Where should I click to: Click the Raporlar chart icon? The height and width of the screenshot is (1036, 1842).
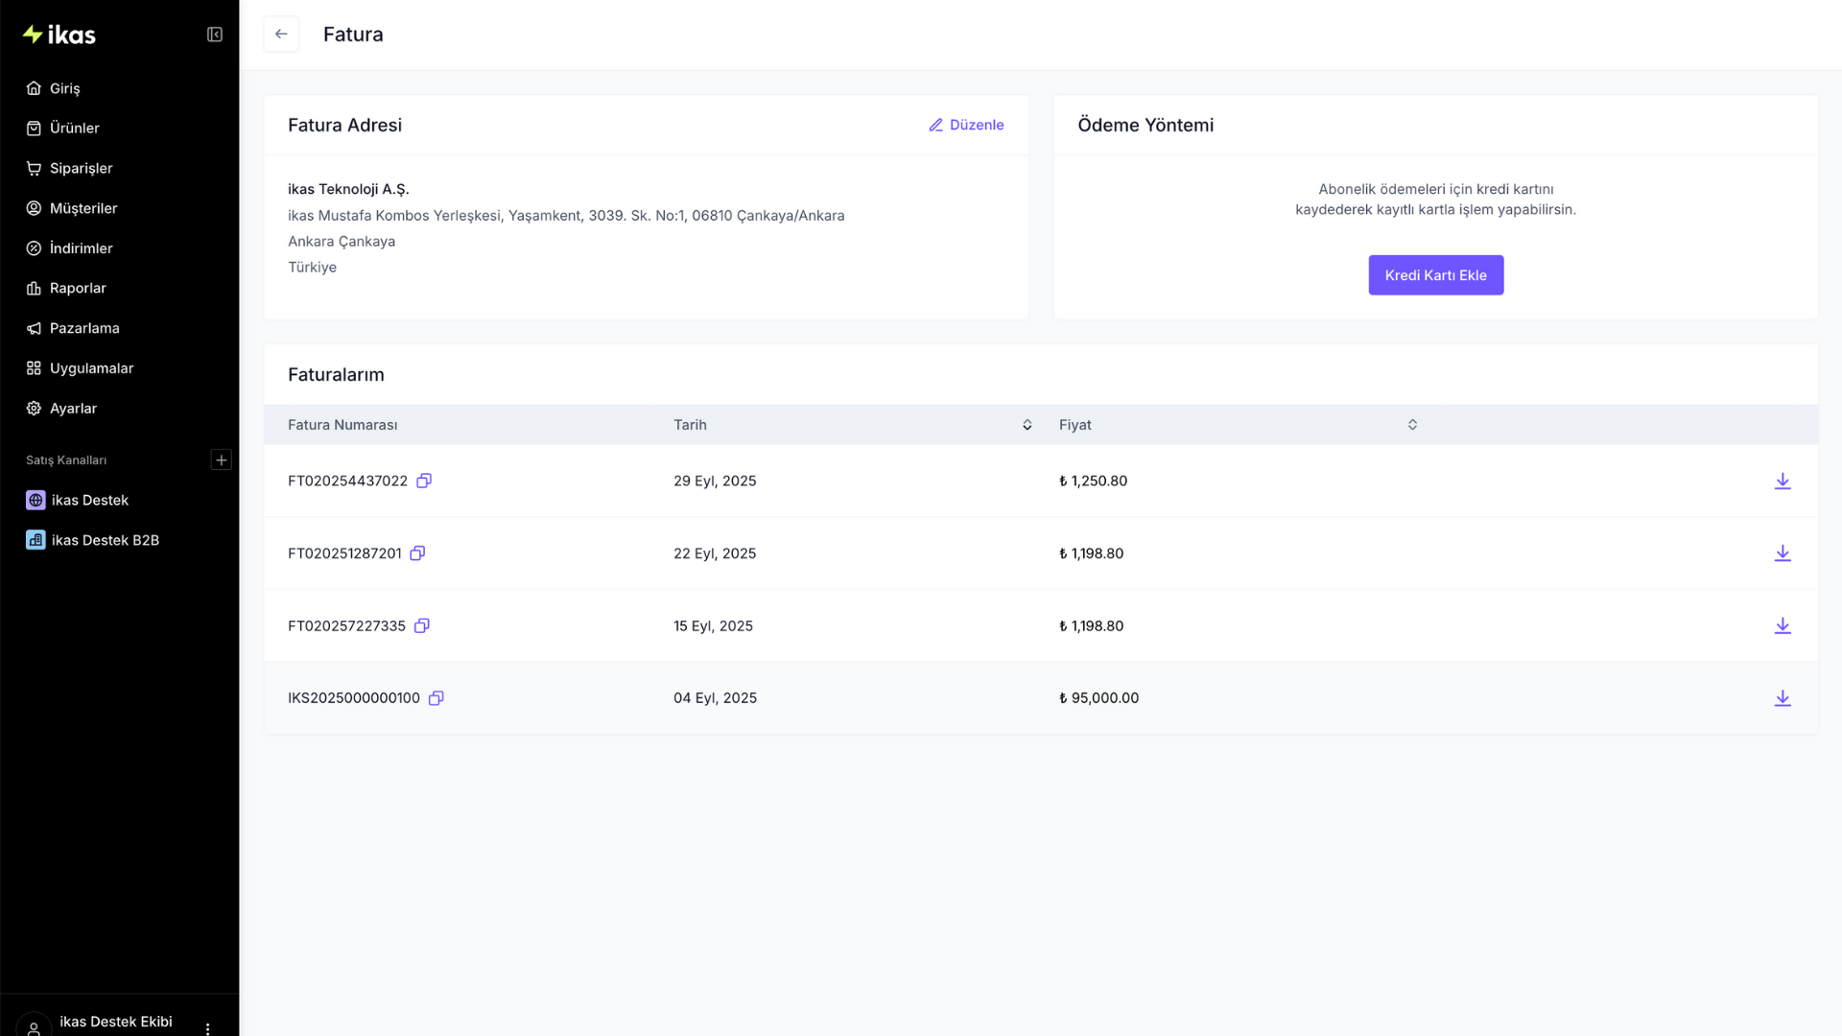[34, 289]
